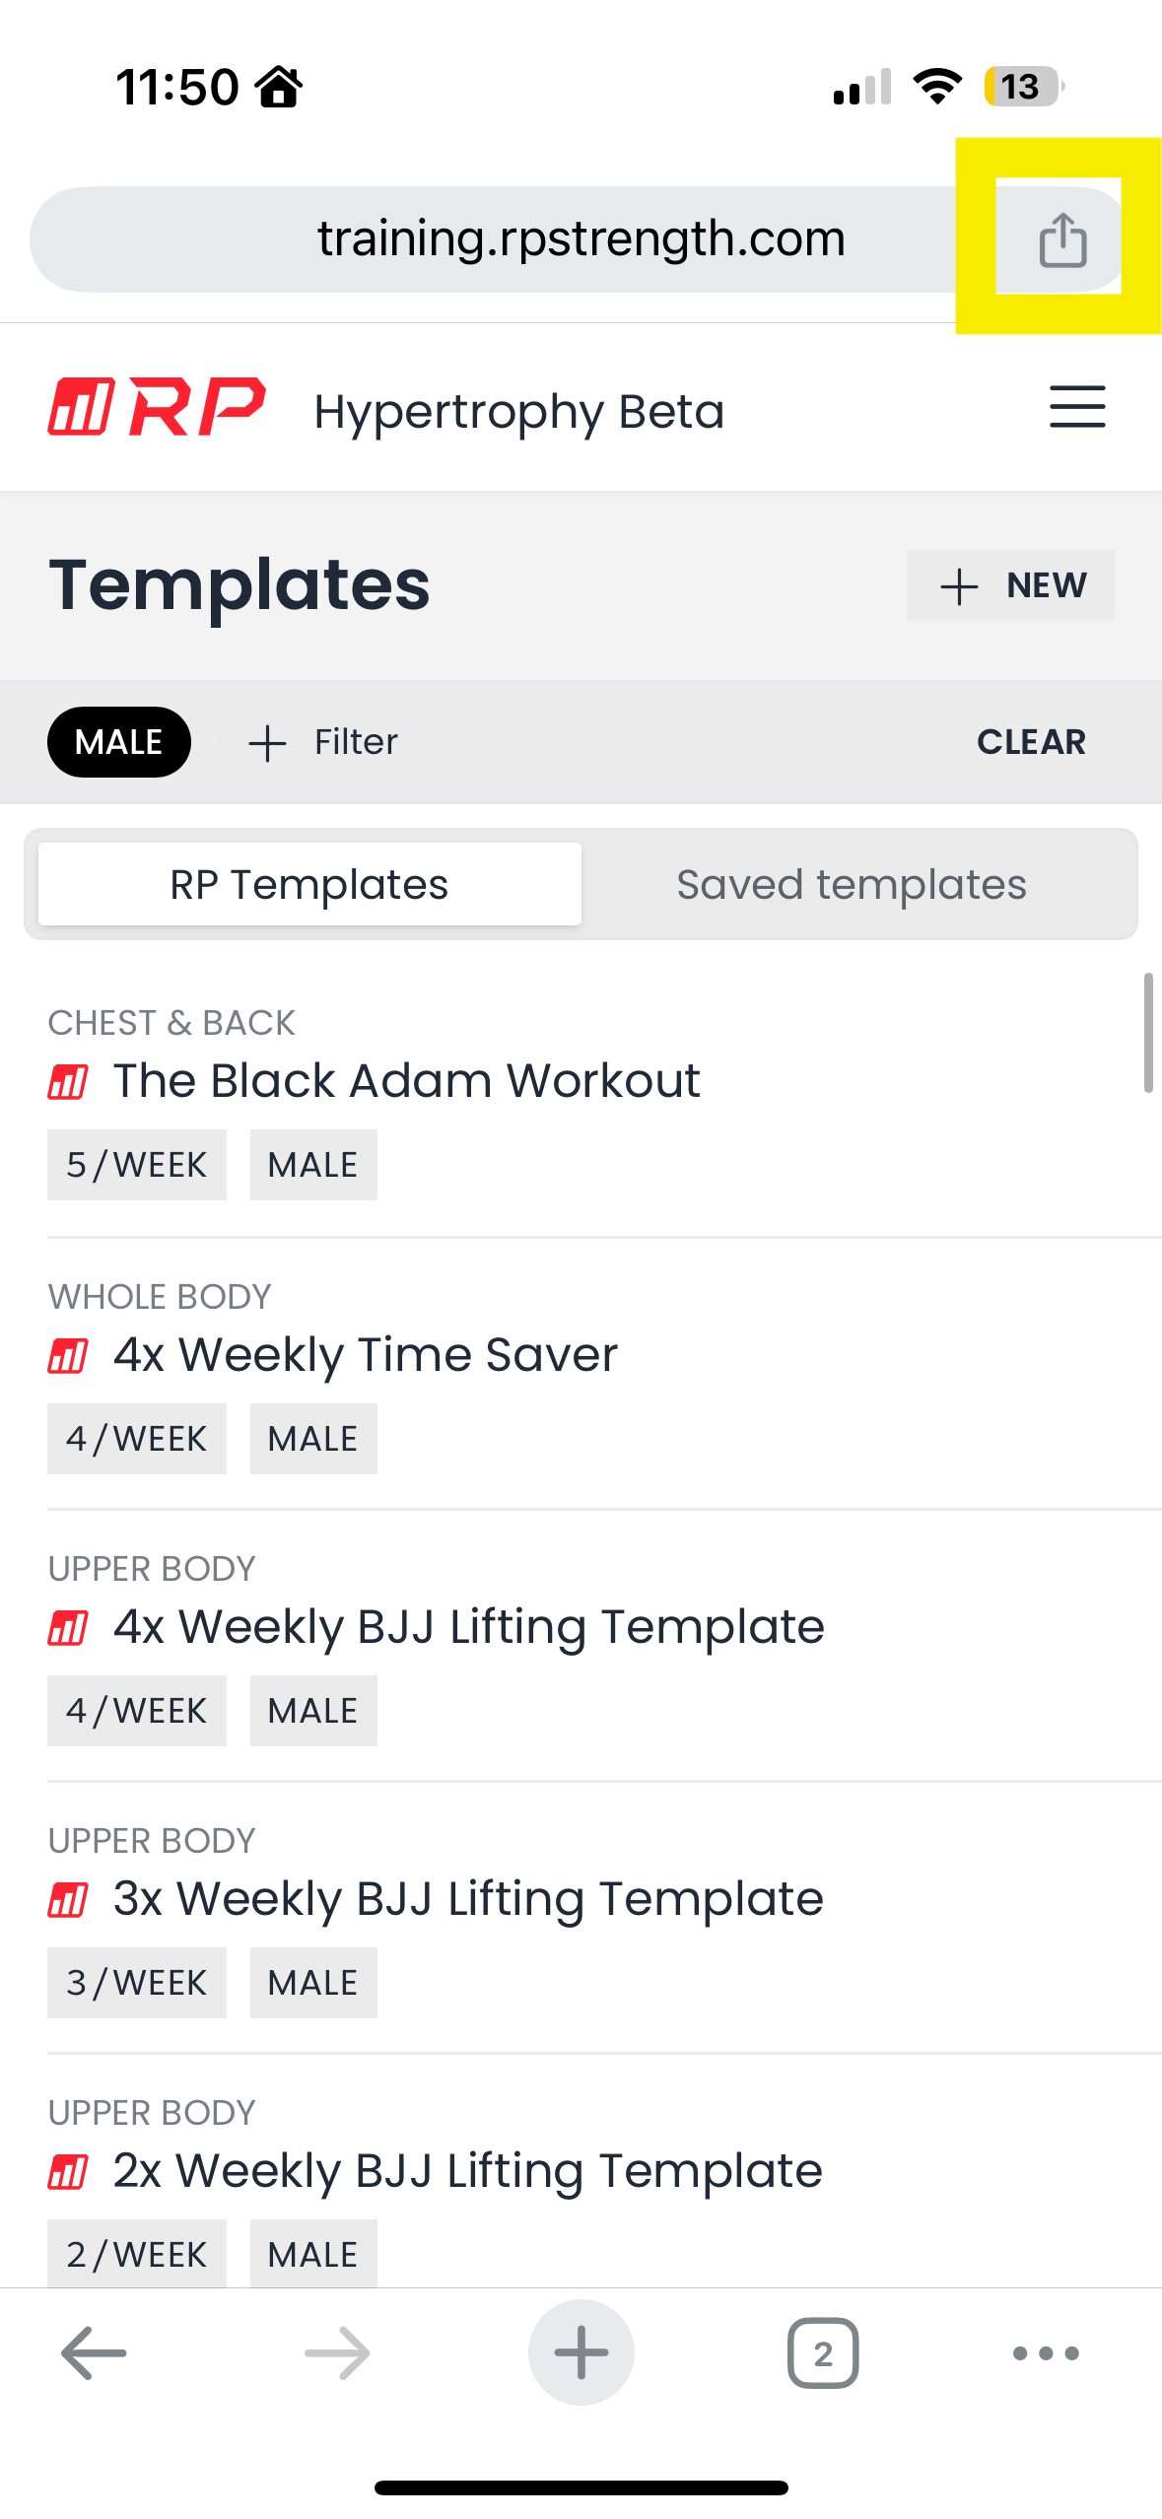Select the 4x Weekly BJJ Lifting Template

click(468, 1627)
